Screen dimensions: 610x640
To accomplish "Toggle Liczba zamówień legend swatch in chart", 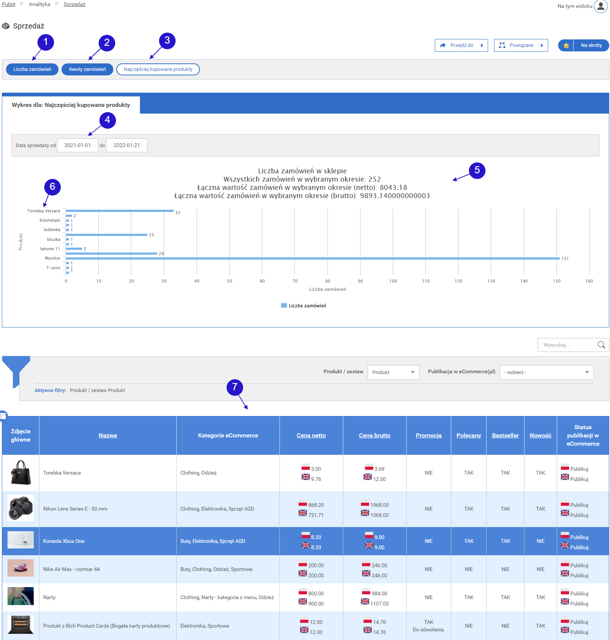I will 284,306.
